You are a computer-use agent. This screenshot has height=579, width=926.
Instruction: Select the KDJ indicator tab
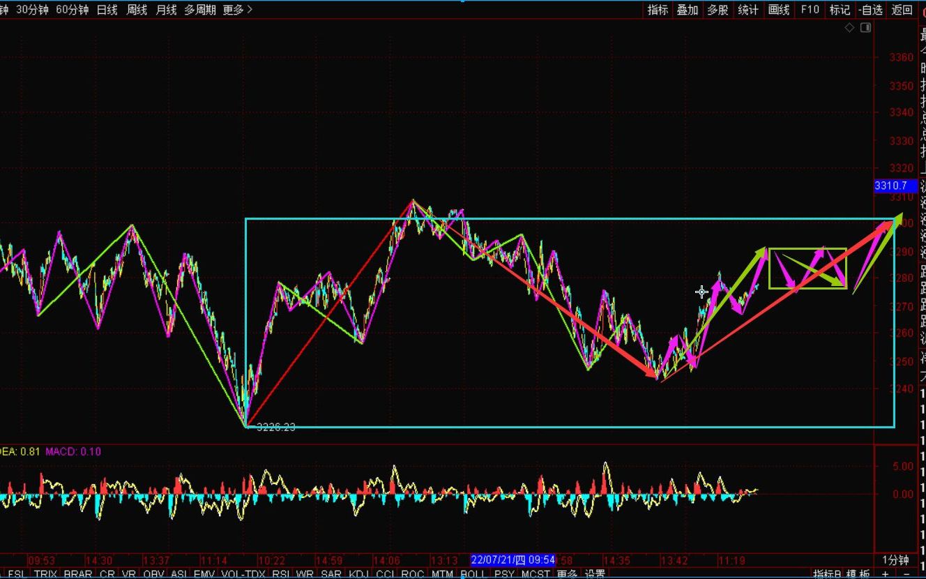coord(358,574)
